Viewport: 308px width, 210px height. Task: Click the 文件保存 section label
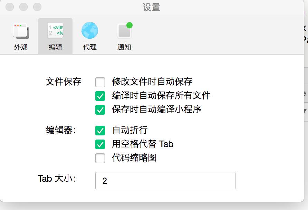coord(64,82)
